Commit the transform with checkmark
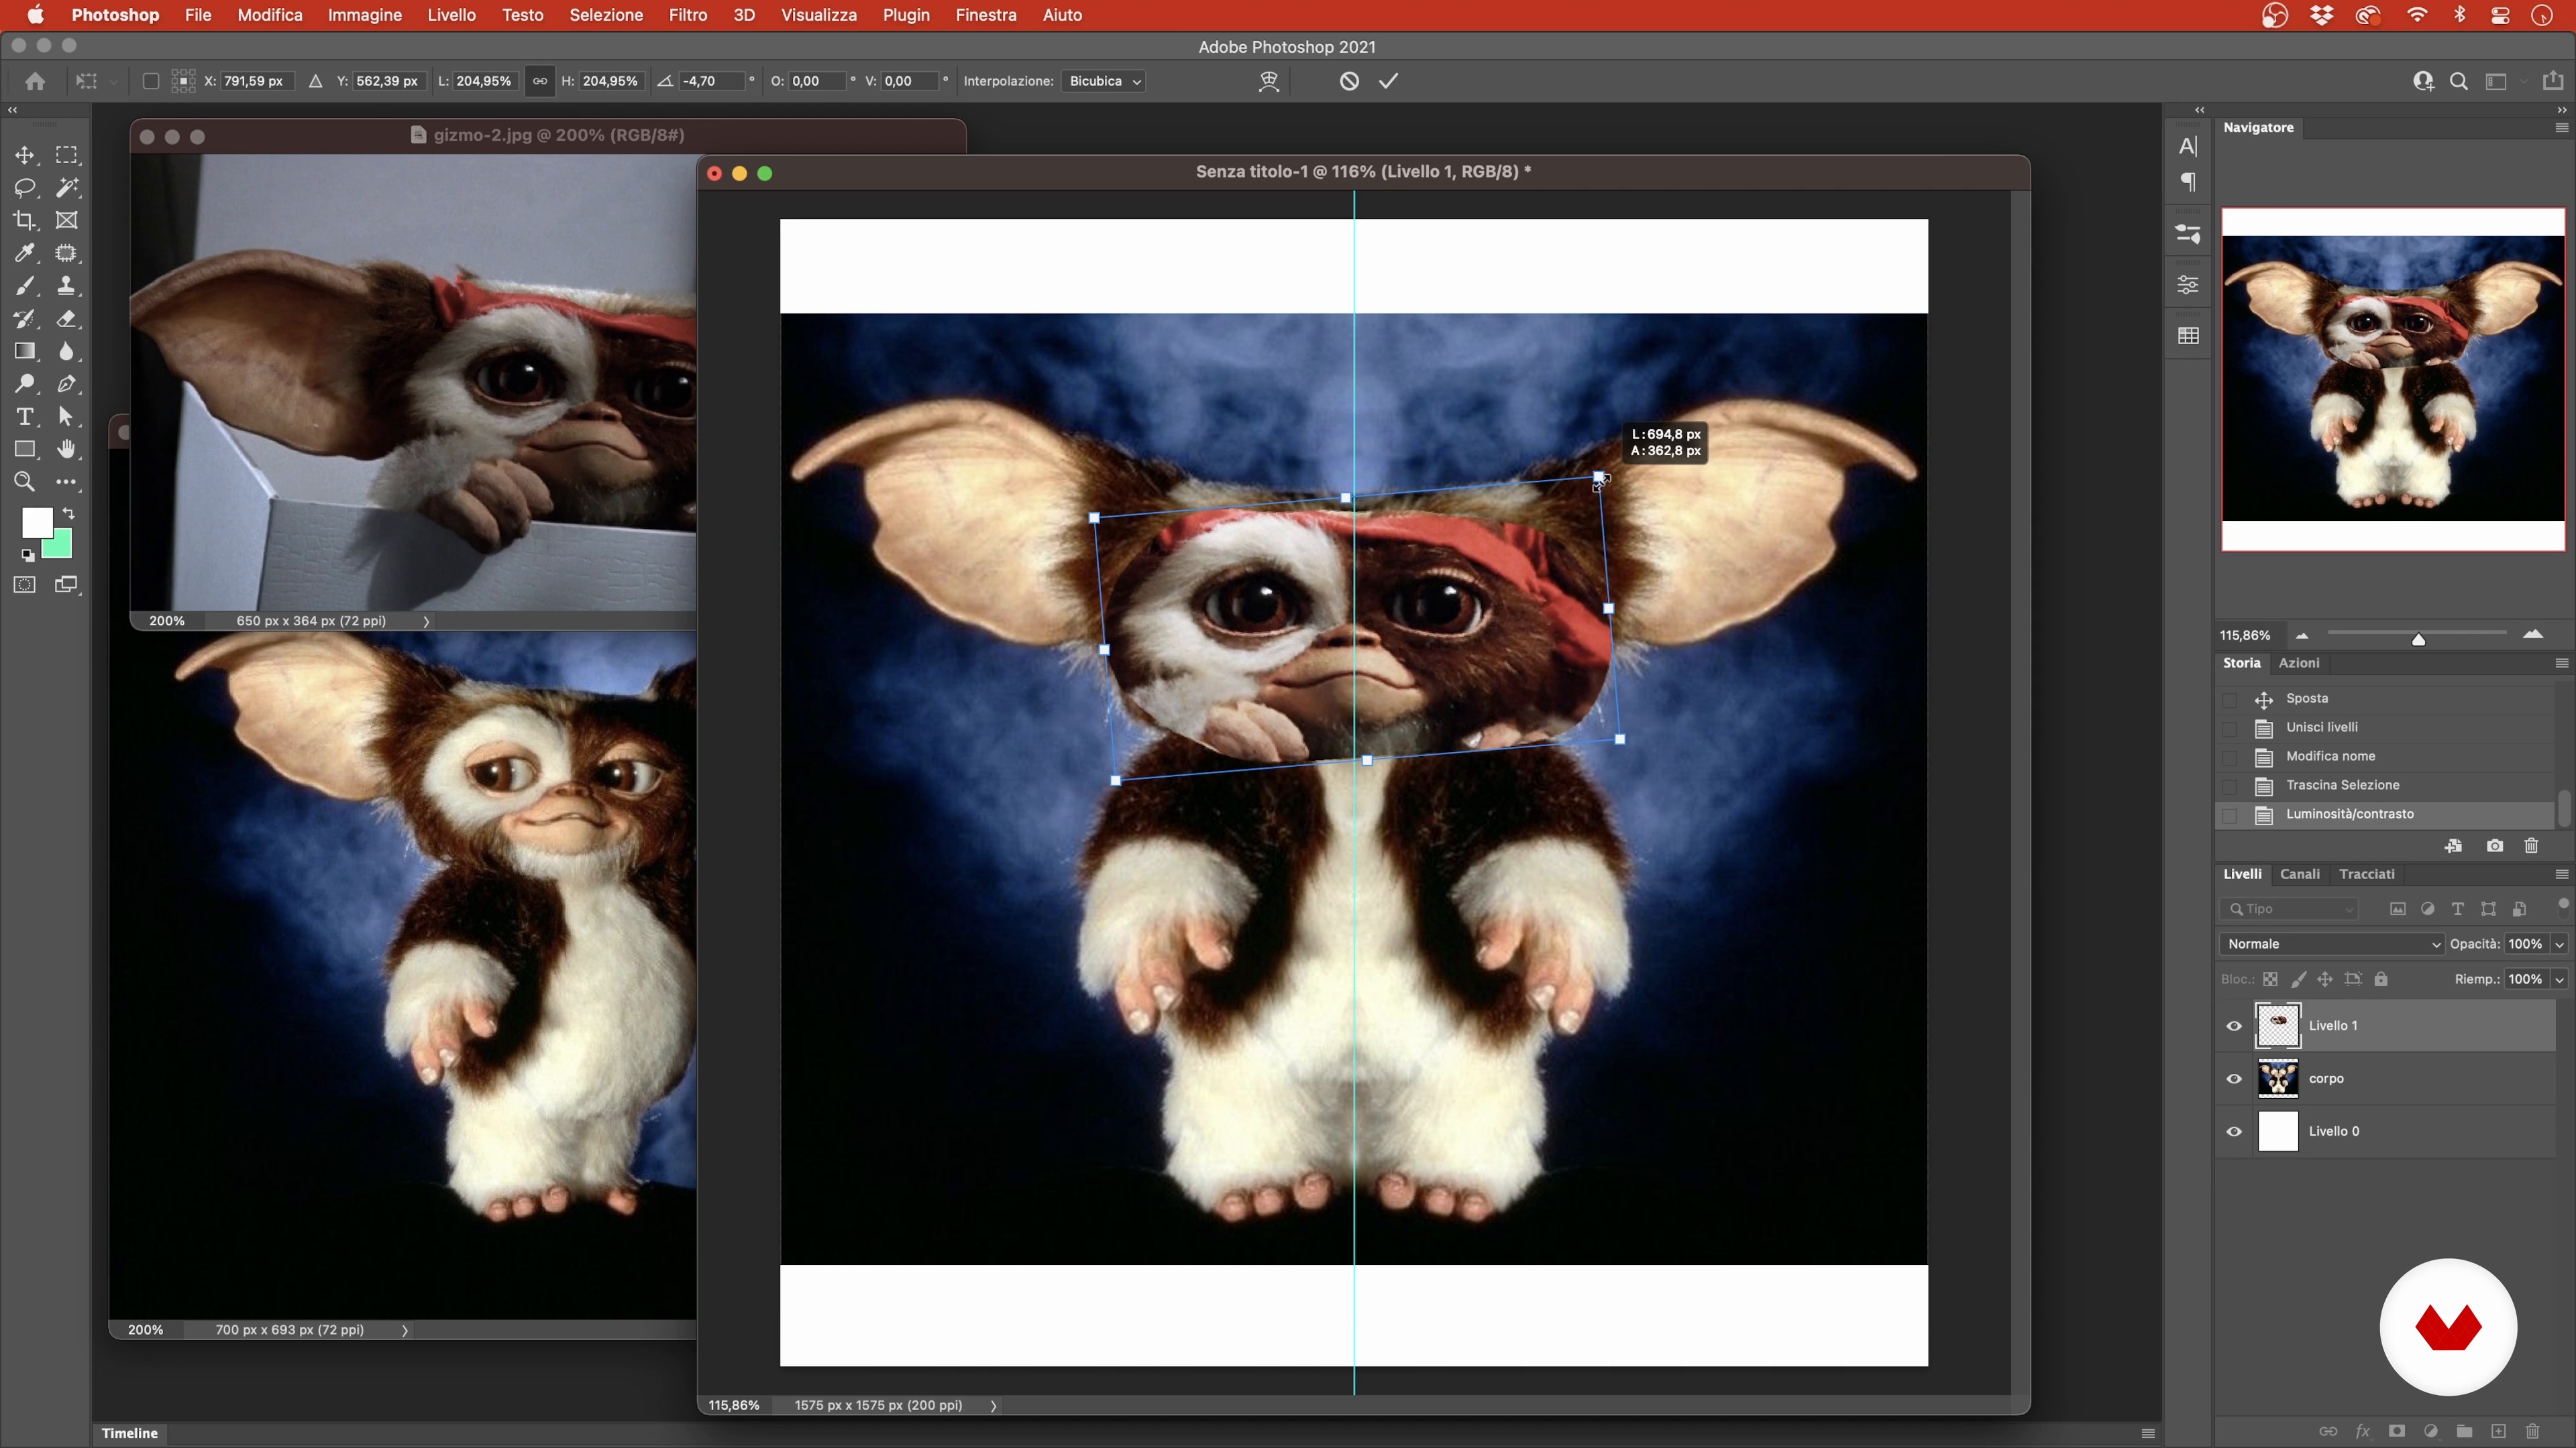 click(1388, 81)
